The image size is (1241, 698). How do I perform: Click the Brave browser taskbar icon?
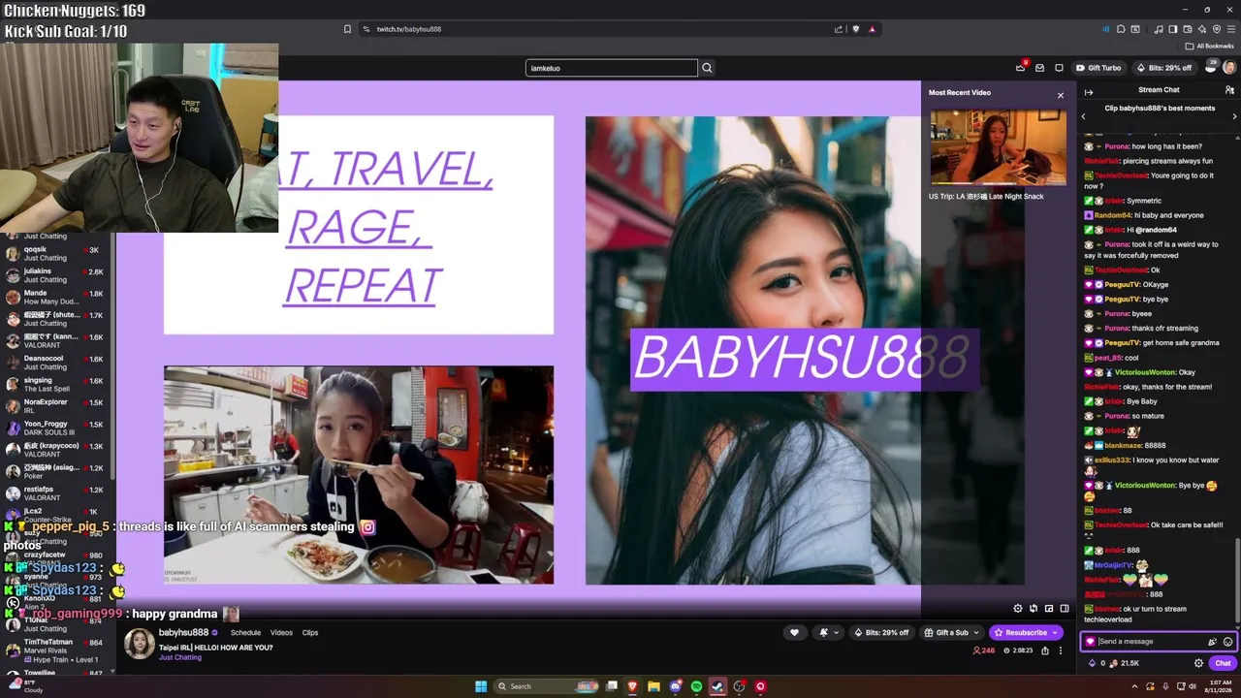click(632, 686)
